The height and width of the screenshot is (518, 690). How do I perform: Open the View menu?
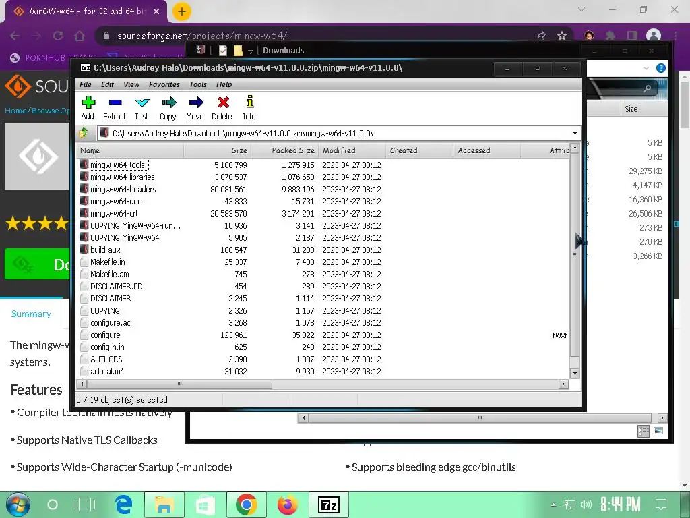coord(131,84)
